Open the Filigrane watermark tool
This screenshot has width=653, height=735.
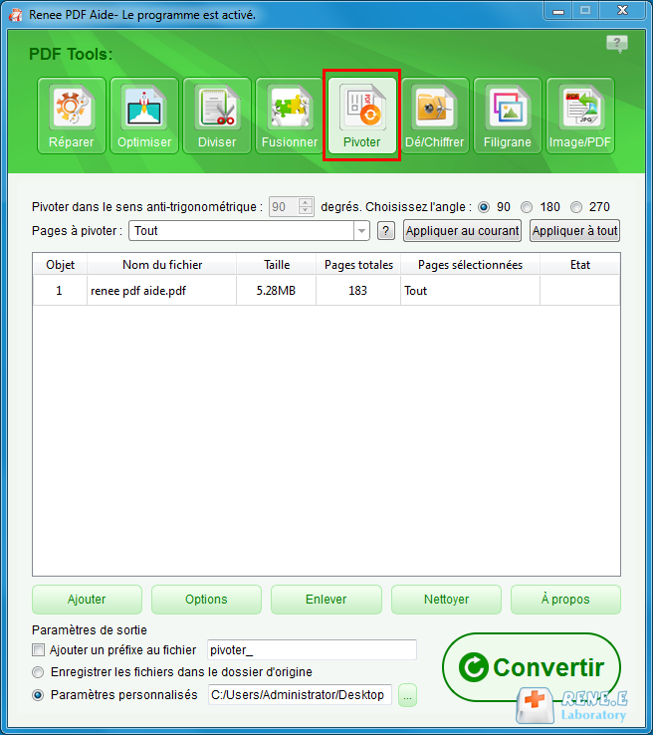[x=508, y=116]
